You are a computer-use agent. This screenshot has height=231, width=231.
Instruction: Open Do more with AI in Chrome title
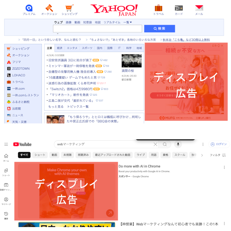[139, 166]
